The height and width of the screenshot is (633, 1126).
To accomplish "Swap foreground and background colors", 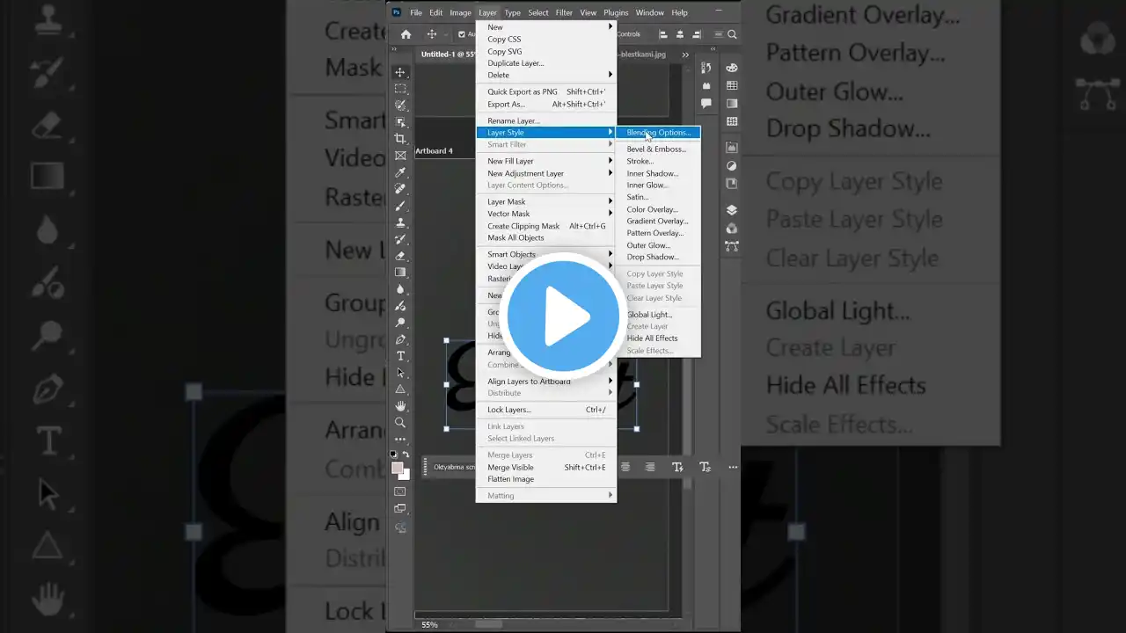I will click(406, 455).
